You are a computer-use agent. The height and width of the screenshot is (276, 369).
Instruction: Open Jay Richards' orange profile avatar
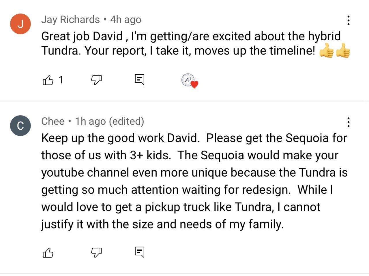coord(20,24)
